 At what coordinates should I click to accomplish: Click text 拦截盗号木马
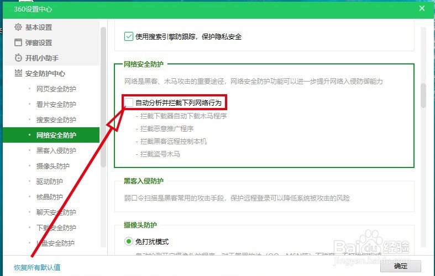coord(160,154)
